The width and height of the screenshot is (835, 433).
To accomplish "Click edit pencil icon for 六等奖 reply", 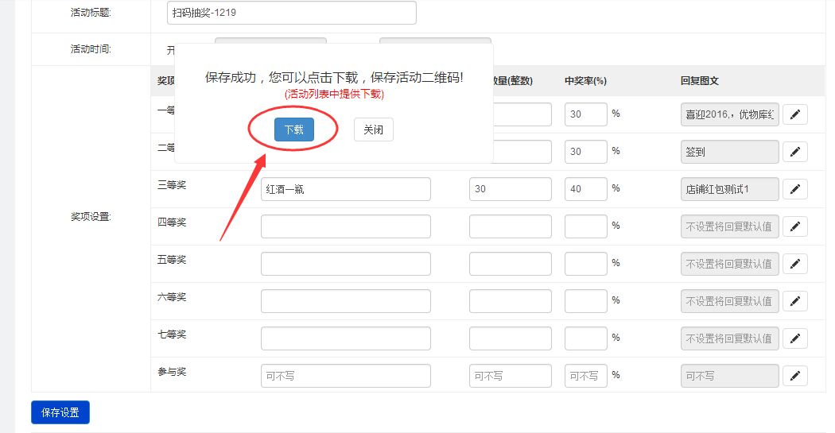I will (794, 301).
